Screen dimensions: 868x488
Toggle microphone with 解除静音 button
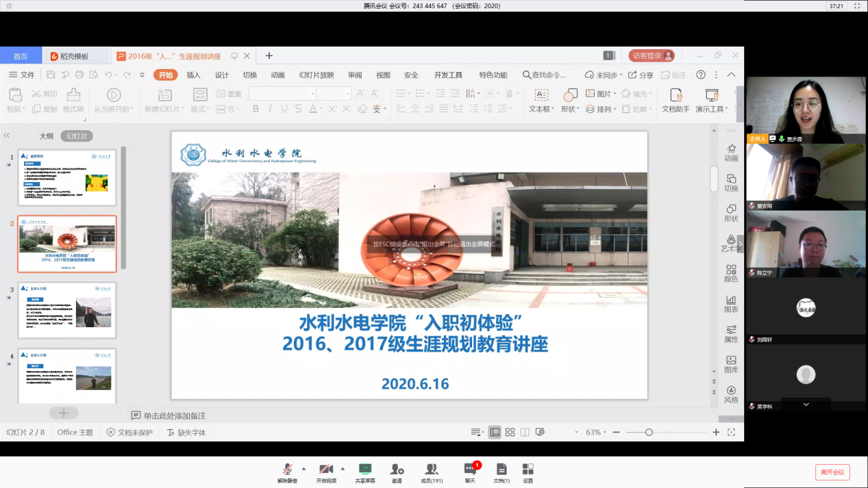click(288, 470)
